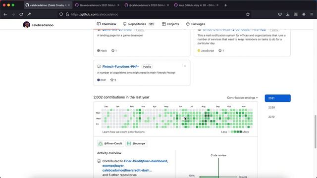Click the Finer-Credit organization logo icon

100,143
